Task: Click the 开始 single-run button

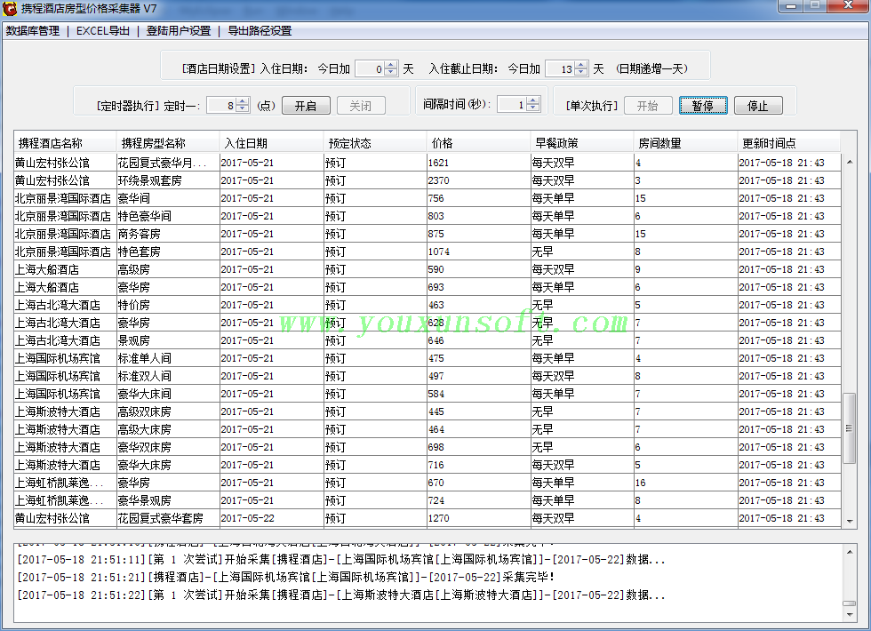Action: click(x=647, y=106)
